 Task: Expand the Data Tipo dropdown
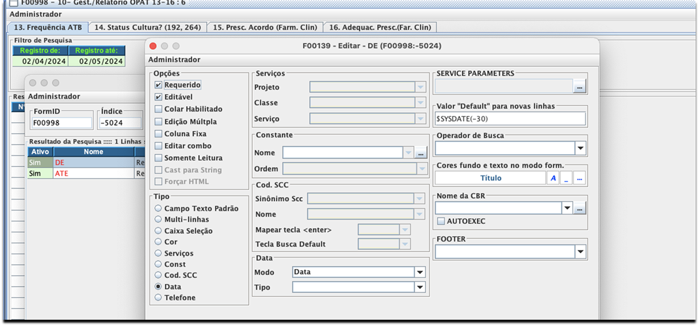coord(420,287)
